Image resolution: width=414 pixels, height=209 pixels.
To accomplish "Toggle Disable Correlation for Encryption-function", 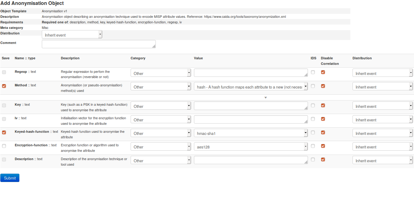I will tap(323, 146).
